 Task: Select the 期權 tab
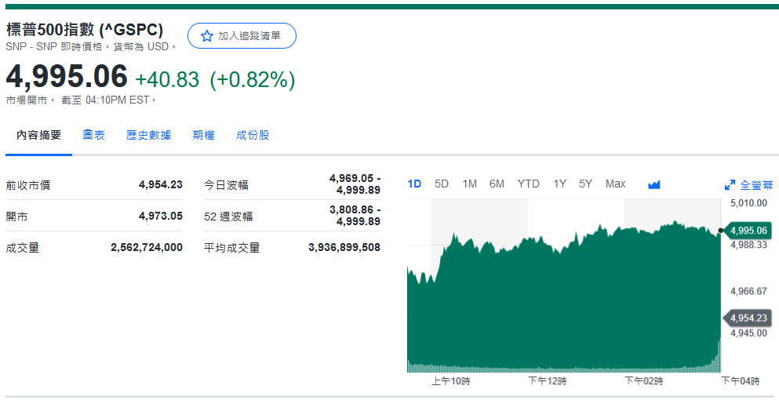pyautogui.click(x=203, y=135)
